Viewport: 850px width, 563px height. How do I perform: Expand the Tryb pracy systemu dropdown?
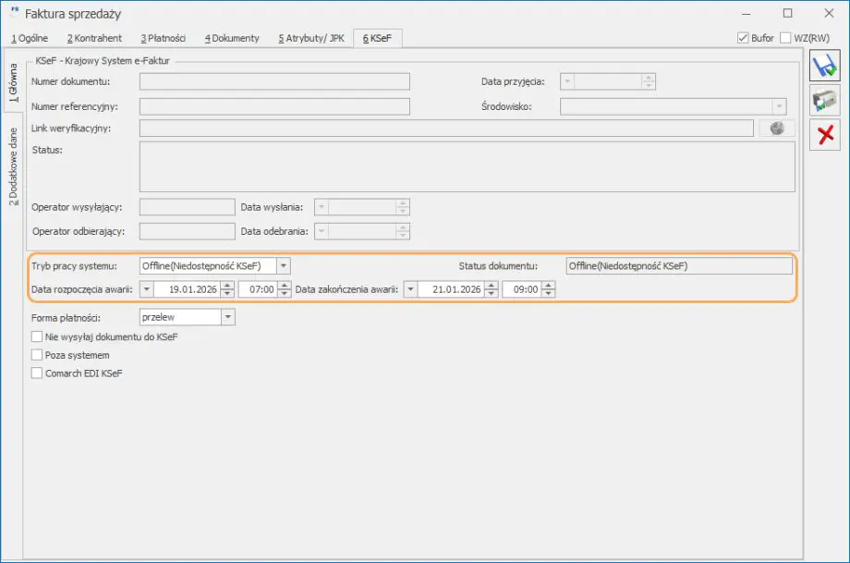[284, 266]
